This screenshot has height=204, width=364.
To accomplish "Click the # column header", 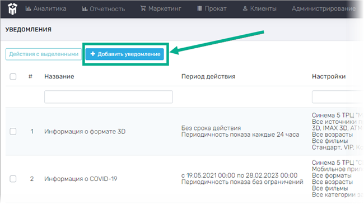I will click(x=30, y=76).
